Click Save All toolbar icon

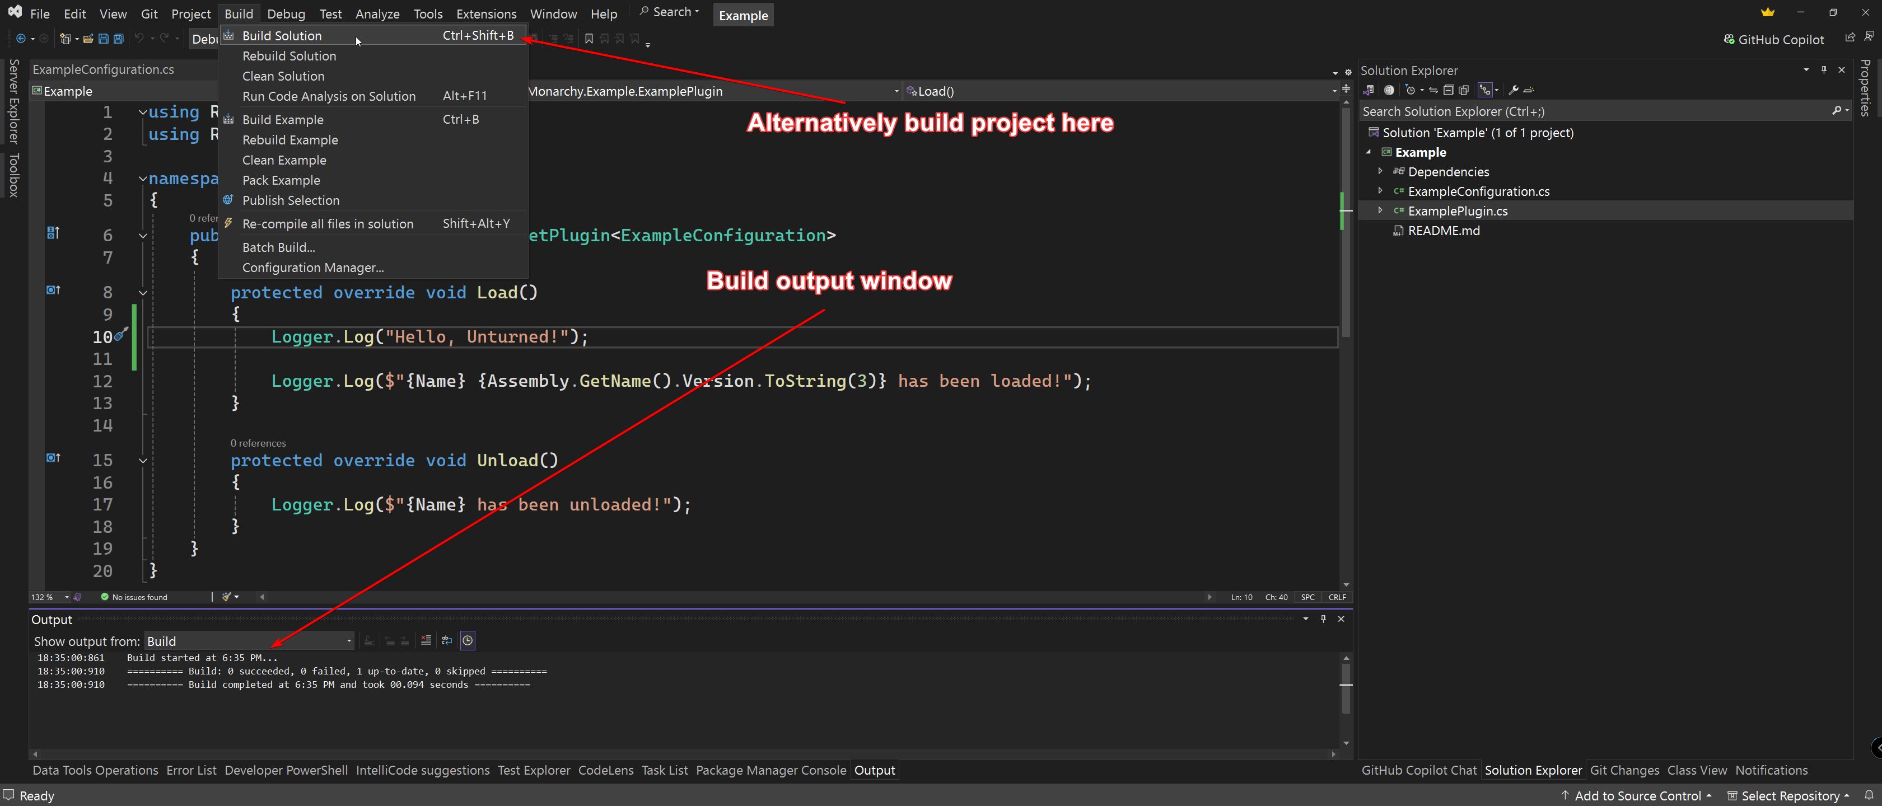point(118,39)
